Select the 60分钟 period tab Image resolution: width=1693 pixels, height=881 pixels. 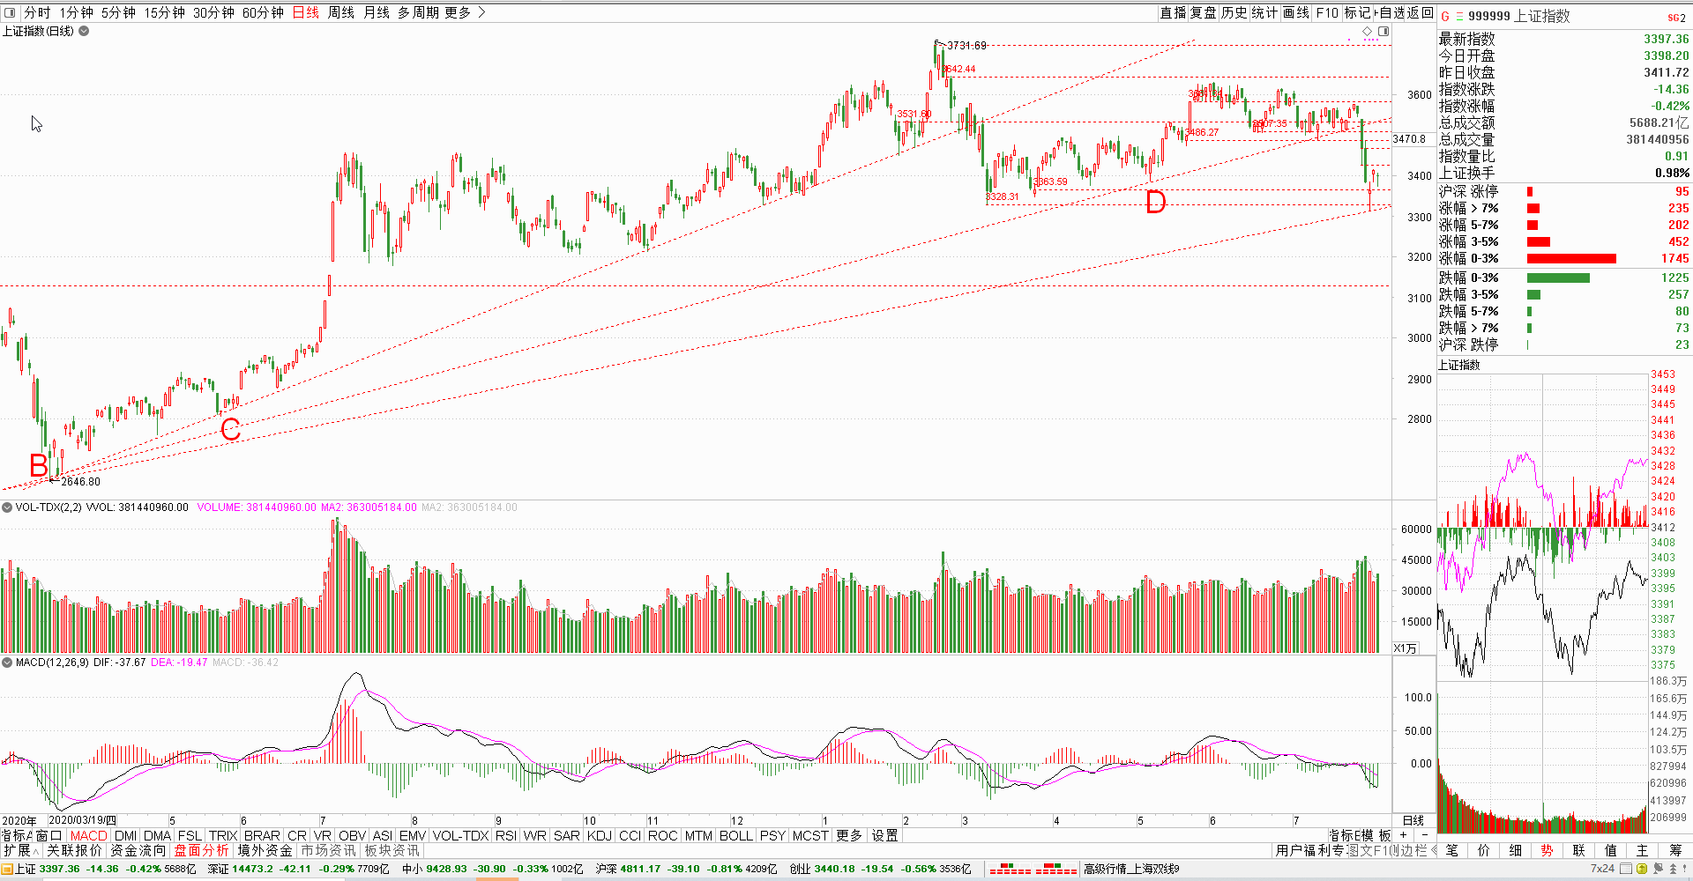coord(263,12)
